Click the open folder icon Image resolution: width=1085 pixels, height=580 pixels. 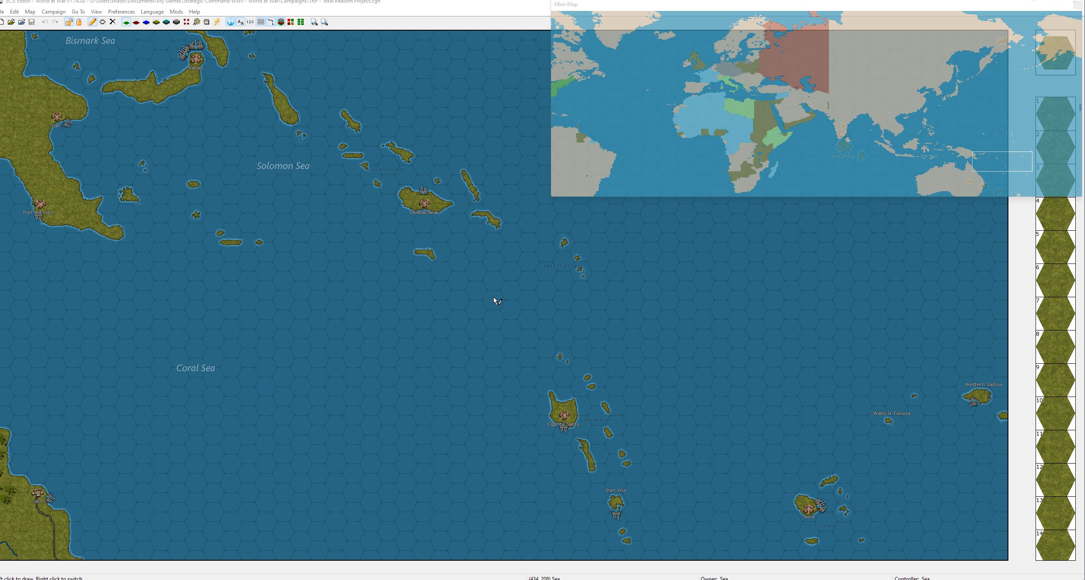pyautogui.click(x=11, y=22)
